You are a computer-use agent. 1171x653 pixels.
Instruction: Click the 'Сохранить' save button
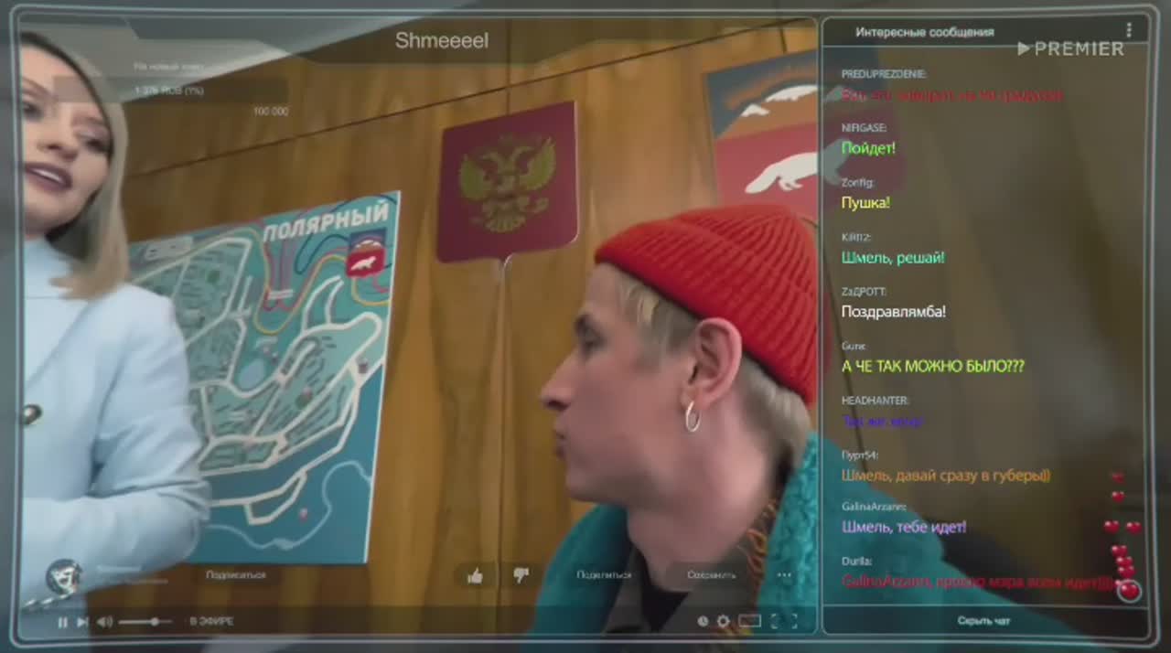tap(711, 575)
